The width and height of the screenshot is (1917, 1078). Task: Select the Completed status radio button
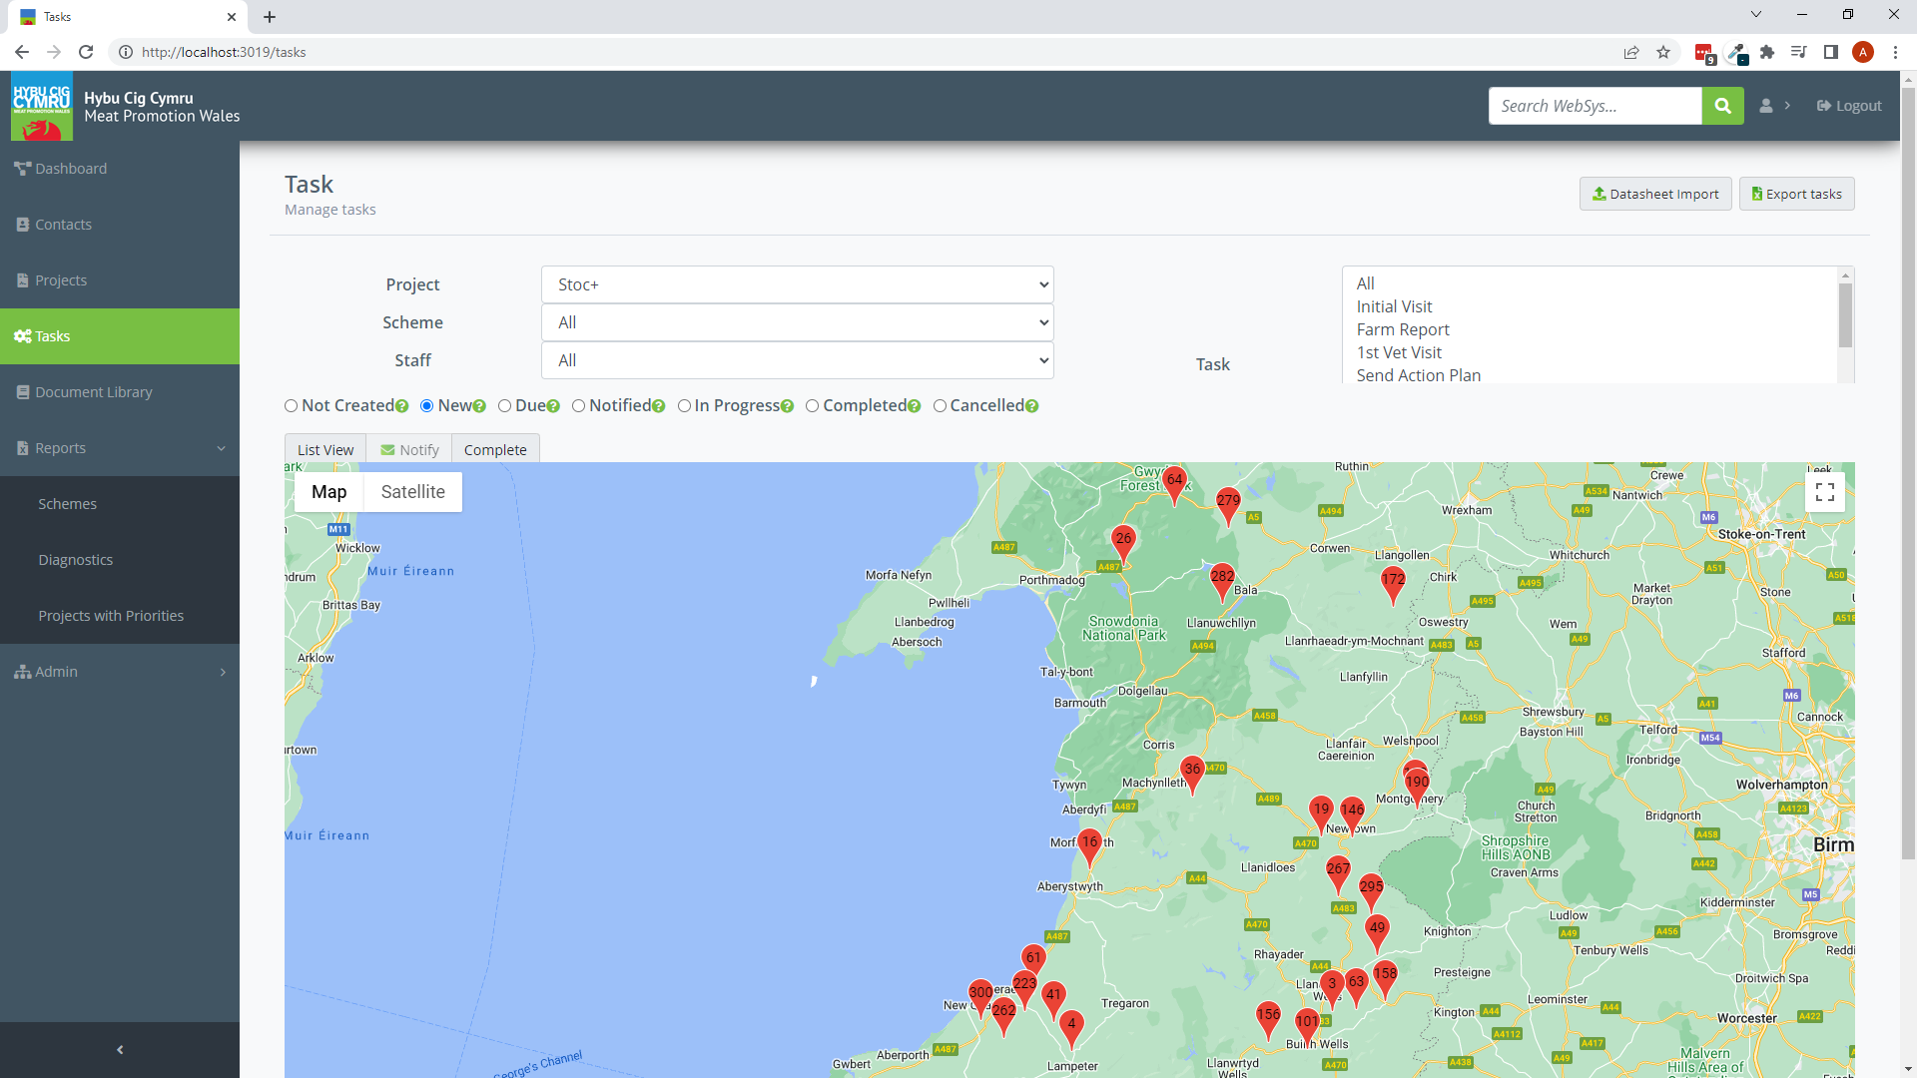tap(813, 406)
